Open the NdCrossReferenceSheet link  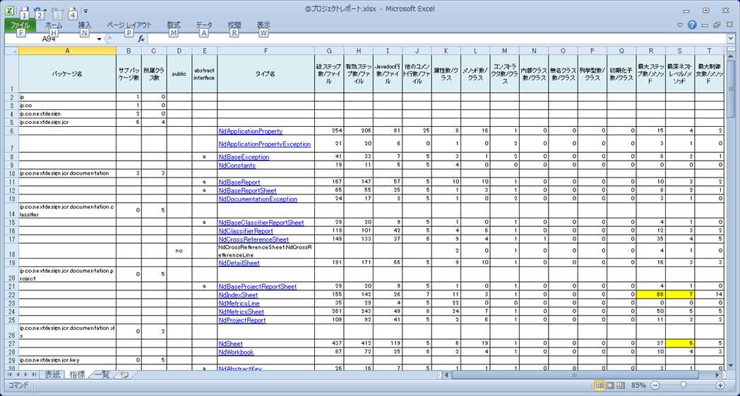tap(253, 239)
